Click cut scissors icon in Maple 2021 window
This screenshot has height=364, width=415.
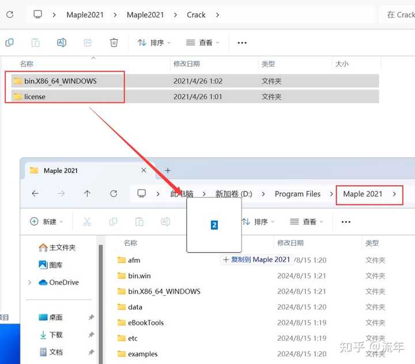click(87, 222)
